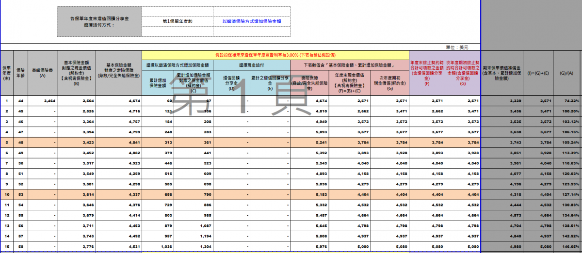Click the 累計增加保險金額對應之現金價值 (C) header

(194, 82)
